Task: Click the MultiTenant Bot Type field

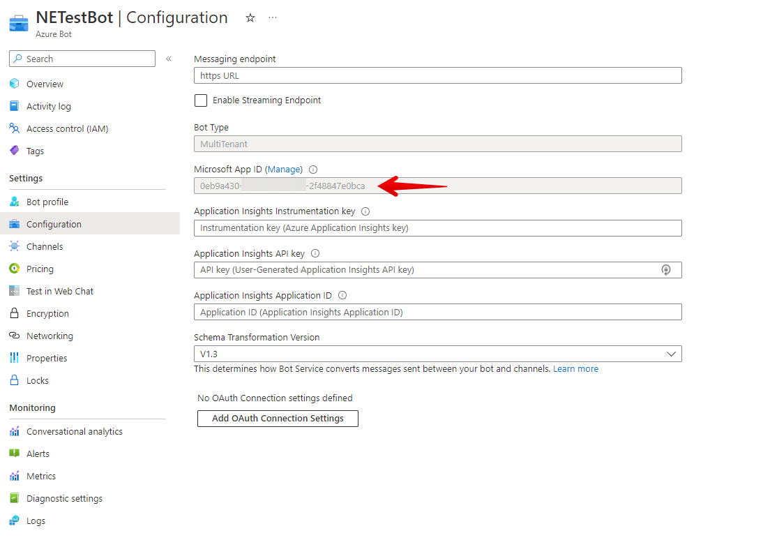Action: click(x=438, y=144)
